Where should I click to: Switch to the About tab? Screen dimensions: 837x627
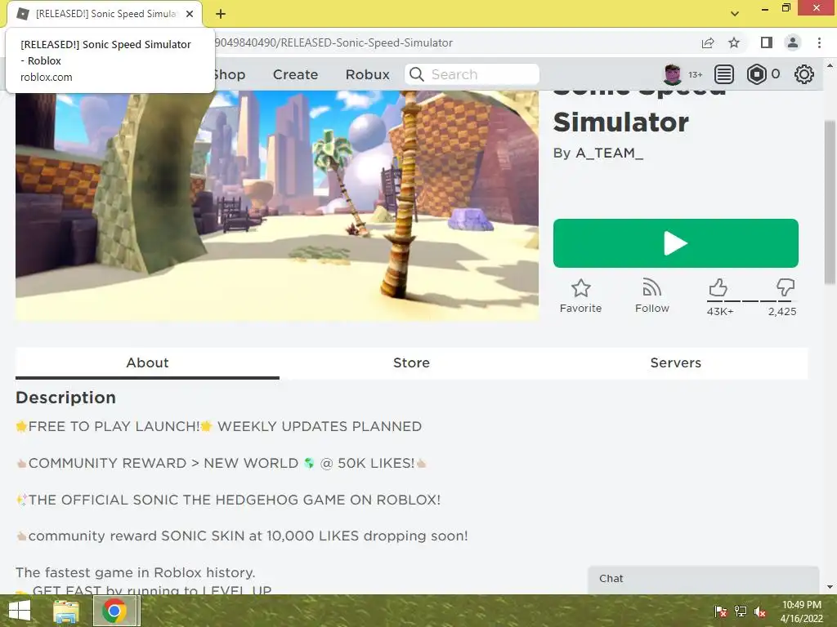[147, 362]
